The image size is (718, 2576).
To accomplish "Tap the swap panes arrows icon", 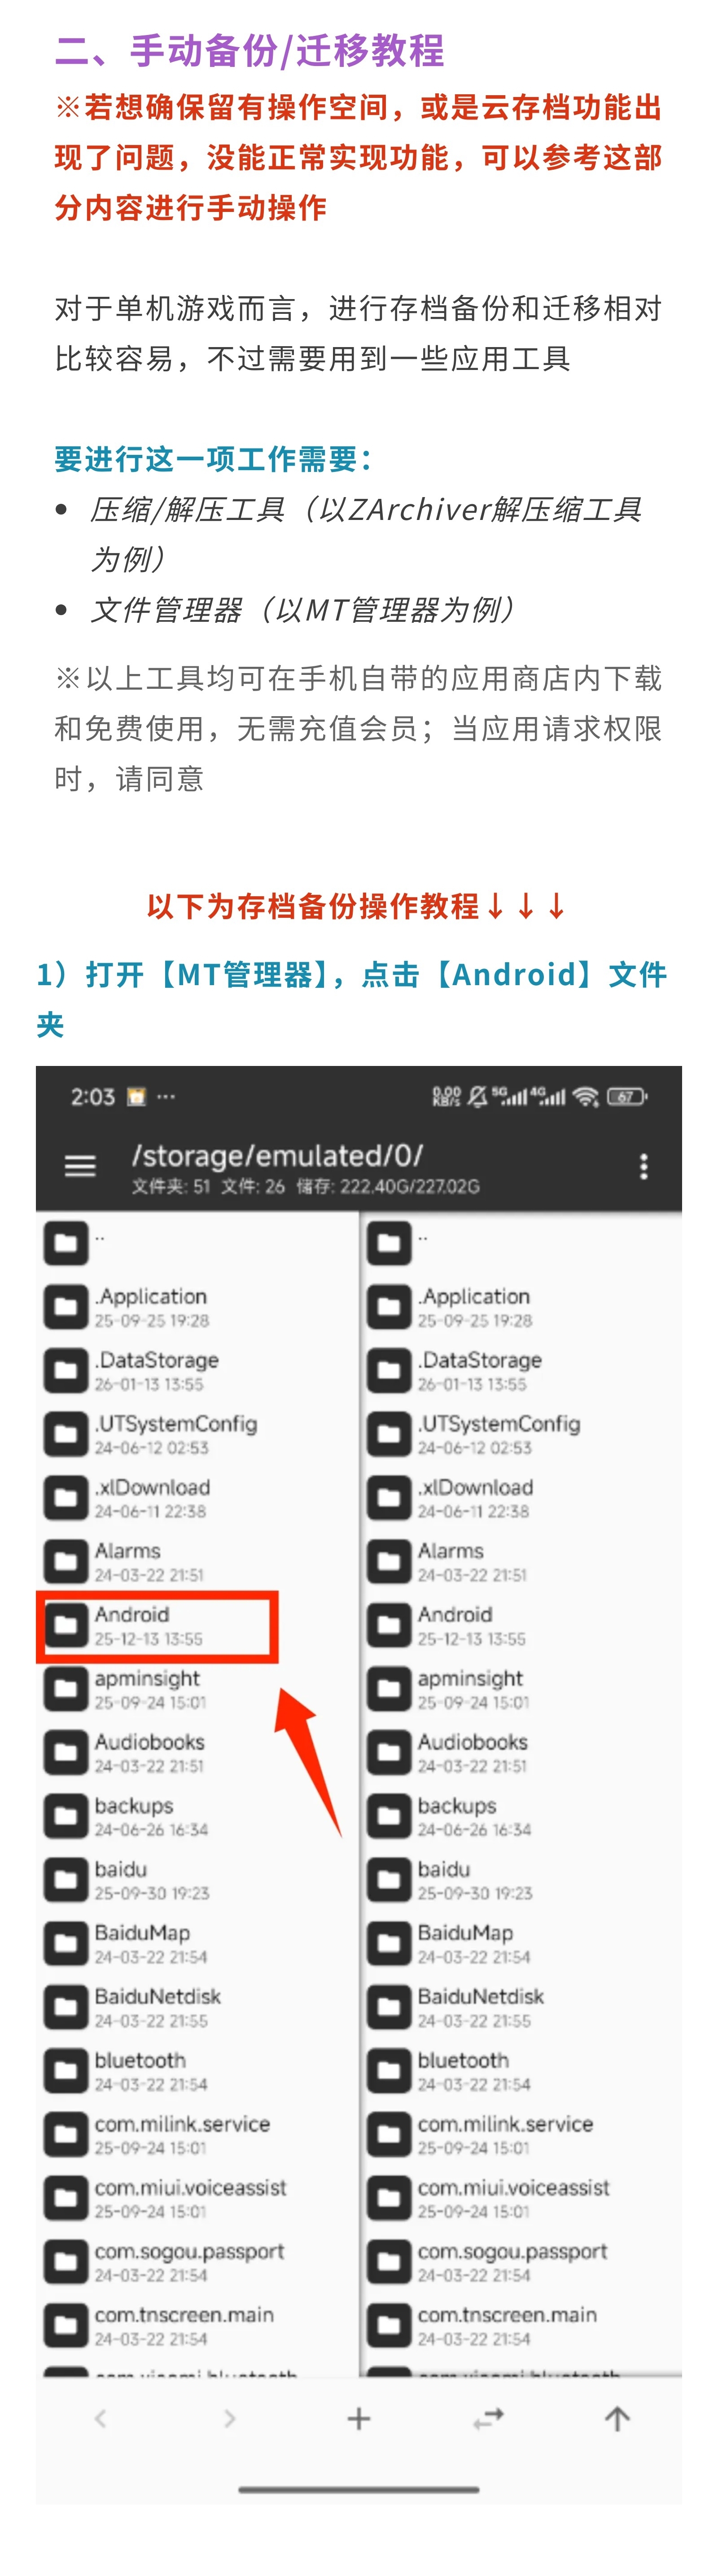I will pos(488,2418).
